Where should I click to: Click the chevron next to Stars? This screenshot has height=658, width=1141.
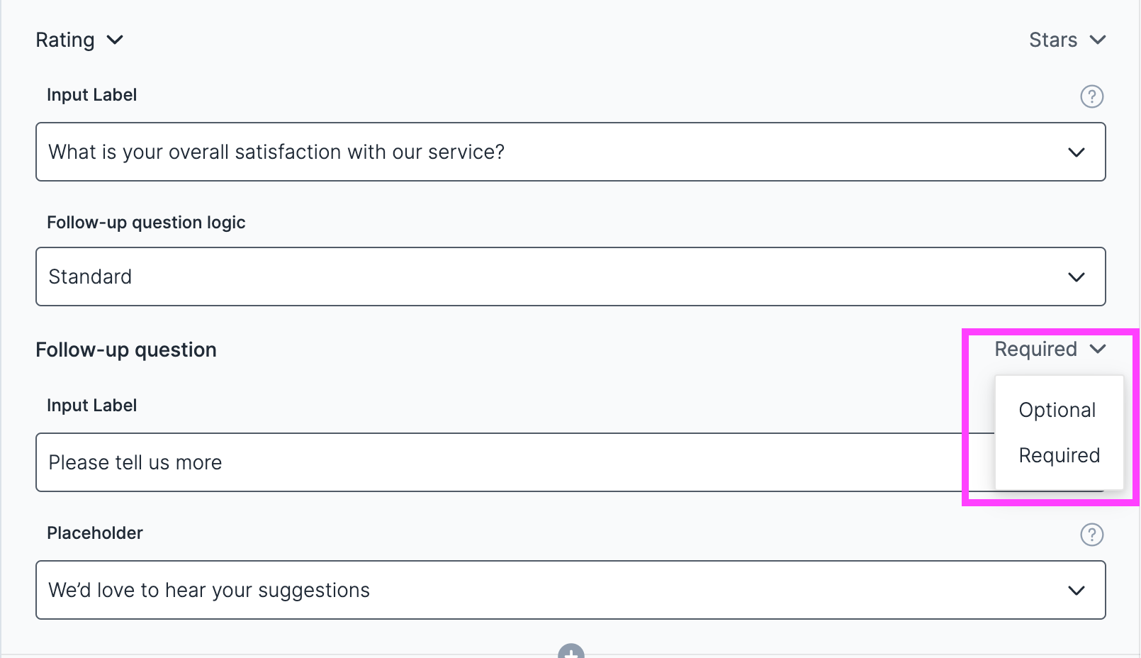[x=1098, y=40]
